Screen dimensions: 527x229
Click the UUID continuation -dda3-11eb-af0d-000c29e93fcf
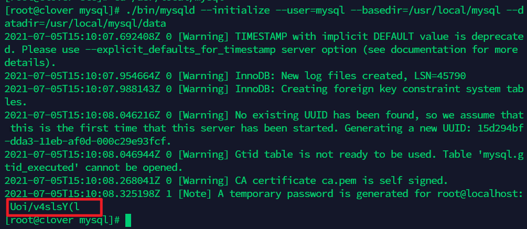coord(88,141)
